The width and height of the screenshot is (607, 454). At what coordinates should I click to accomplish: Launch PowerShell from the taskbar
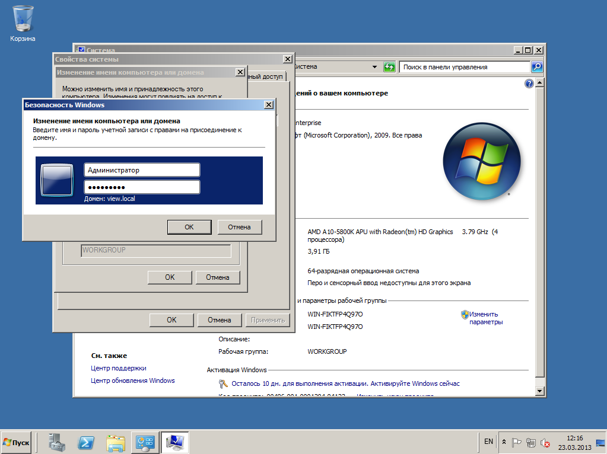[x=86, y=442]
